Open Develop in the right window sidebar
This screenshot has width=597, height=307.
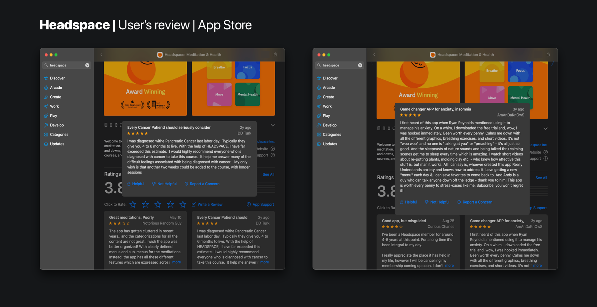pyautogui.click(x=327, y=125)
